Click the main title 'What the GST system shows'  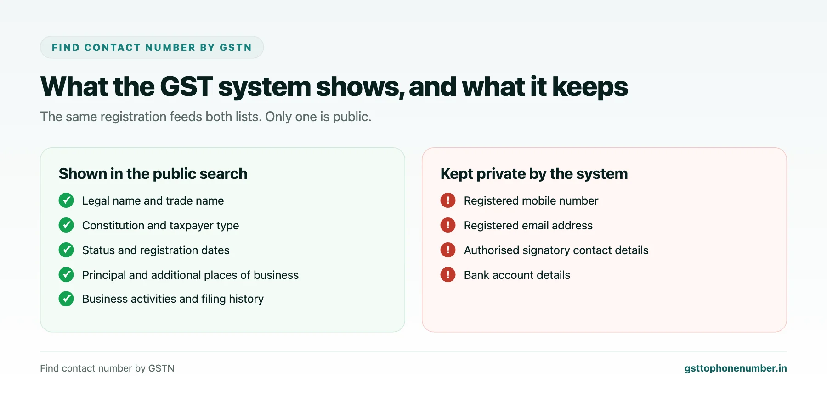coord(334,87)
